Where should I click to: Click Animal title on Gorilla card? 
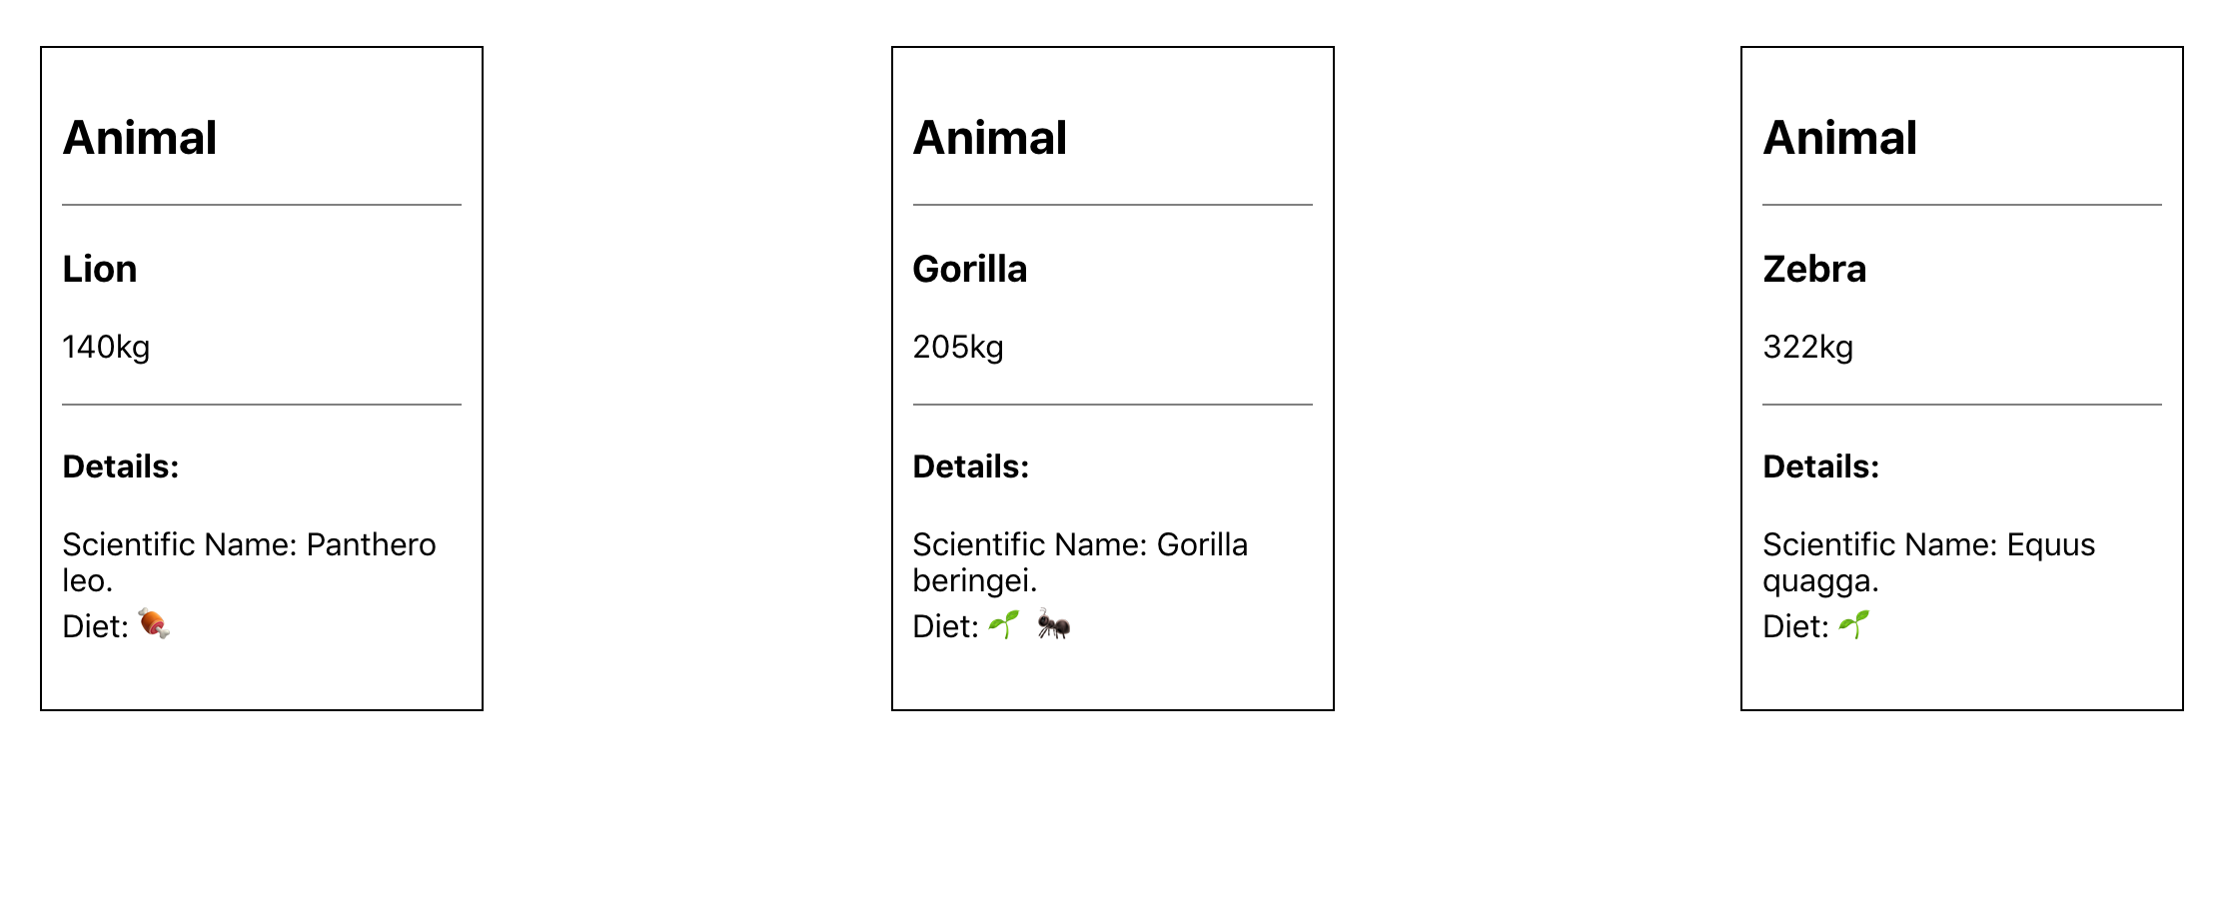pos(990,138)
